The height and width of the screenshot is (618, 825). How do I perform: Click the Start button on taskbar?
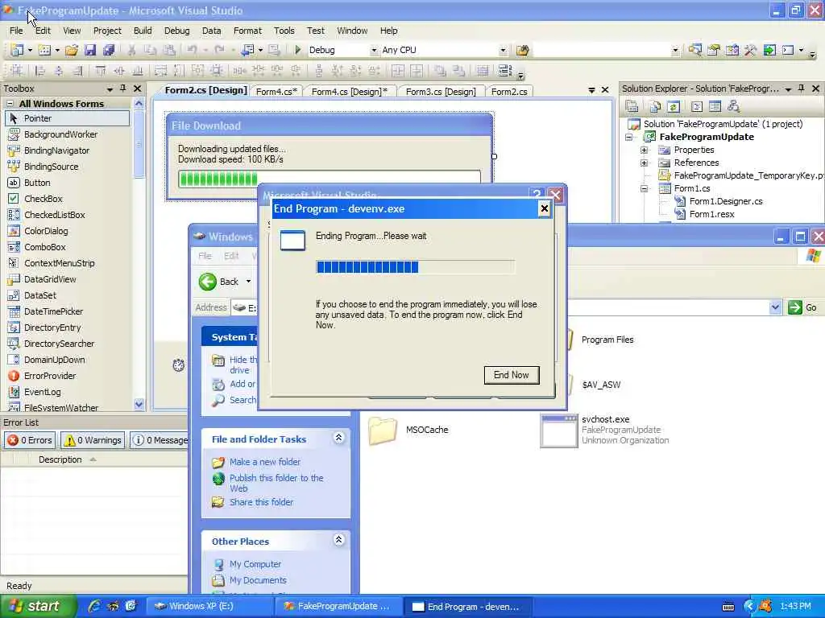[37, 606]
